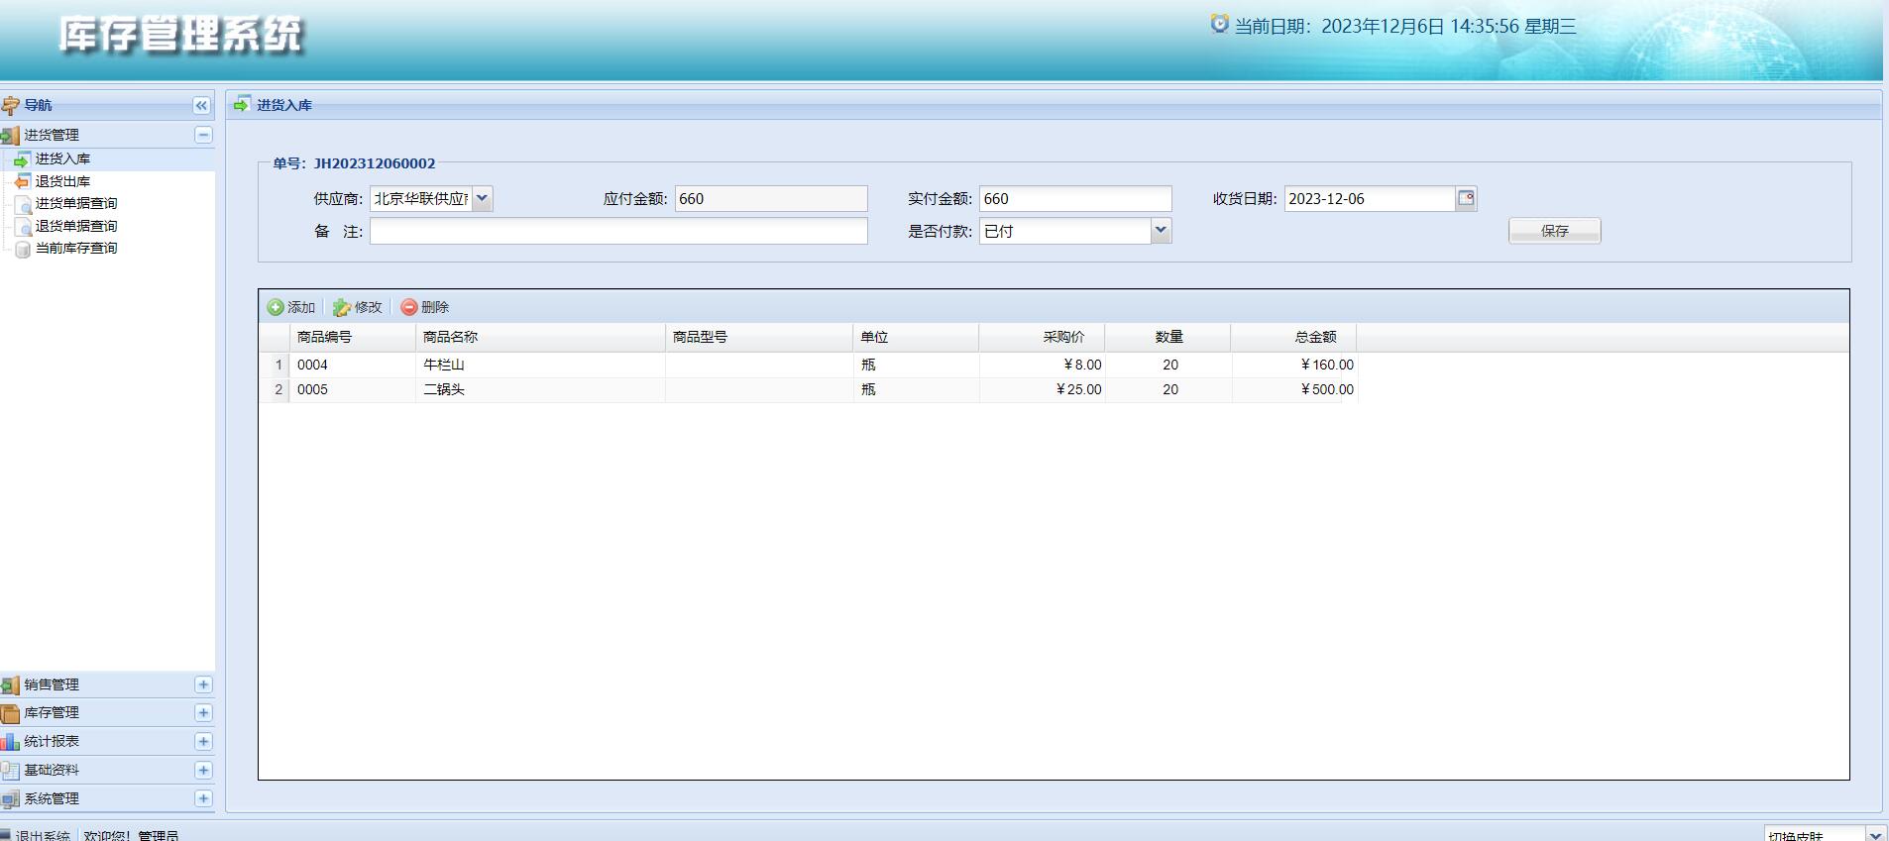Select product code cell 0005
The height and width of the screenshot is (841, 1889).
coord(352,389)
